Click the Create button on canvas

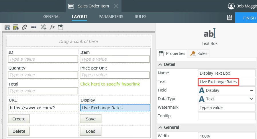(x=19, y=119)
